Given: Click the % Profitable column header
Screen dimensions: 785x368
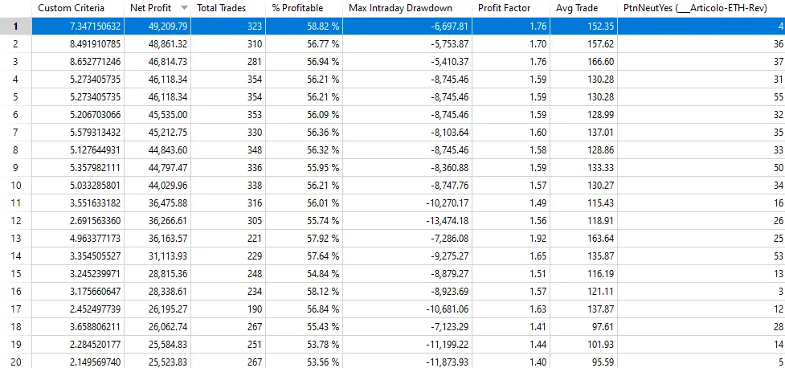Looking at the screenshot, I should click(x=304, y=8).
